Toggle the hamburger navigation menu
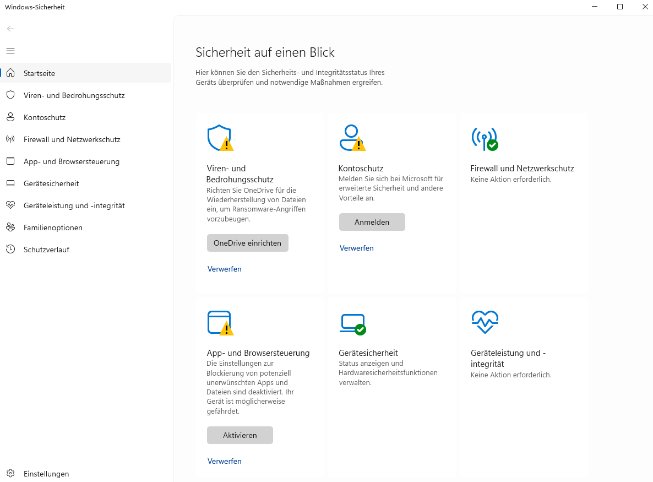653x482 pixels. (x=10, y=51)
